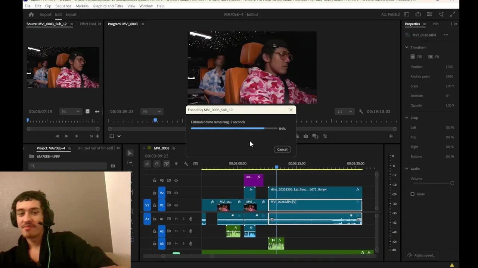Screen dimensions: 478x268
Task: Toggle Linked Selection icon in timeline
Action: 167,164
